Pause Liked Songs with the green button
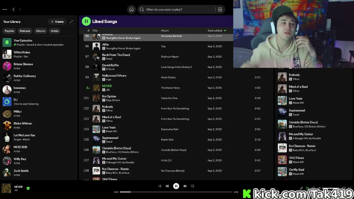Screen dimensions: 354x199 [x=86, y=21]
